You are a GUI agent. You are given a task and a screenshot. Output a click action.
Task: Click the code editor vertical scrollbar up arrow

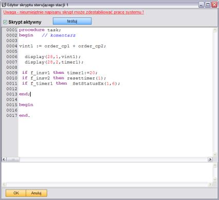coord(215,30)
